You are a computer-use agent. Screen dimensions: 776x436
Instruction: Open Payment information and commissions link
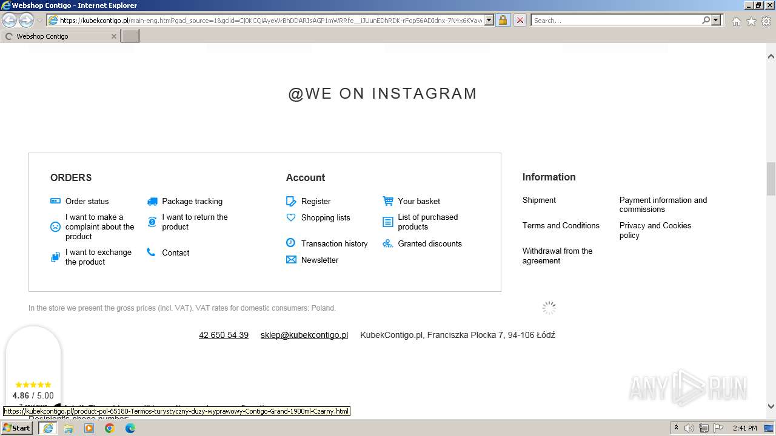pyautogui.click(x=663, y=205)
